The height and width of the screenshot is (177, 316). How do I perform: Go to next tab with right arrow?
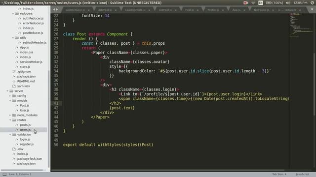pyautogui.click(x=57, y=9)
